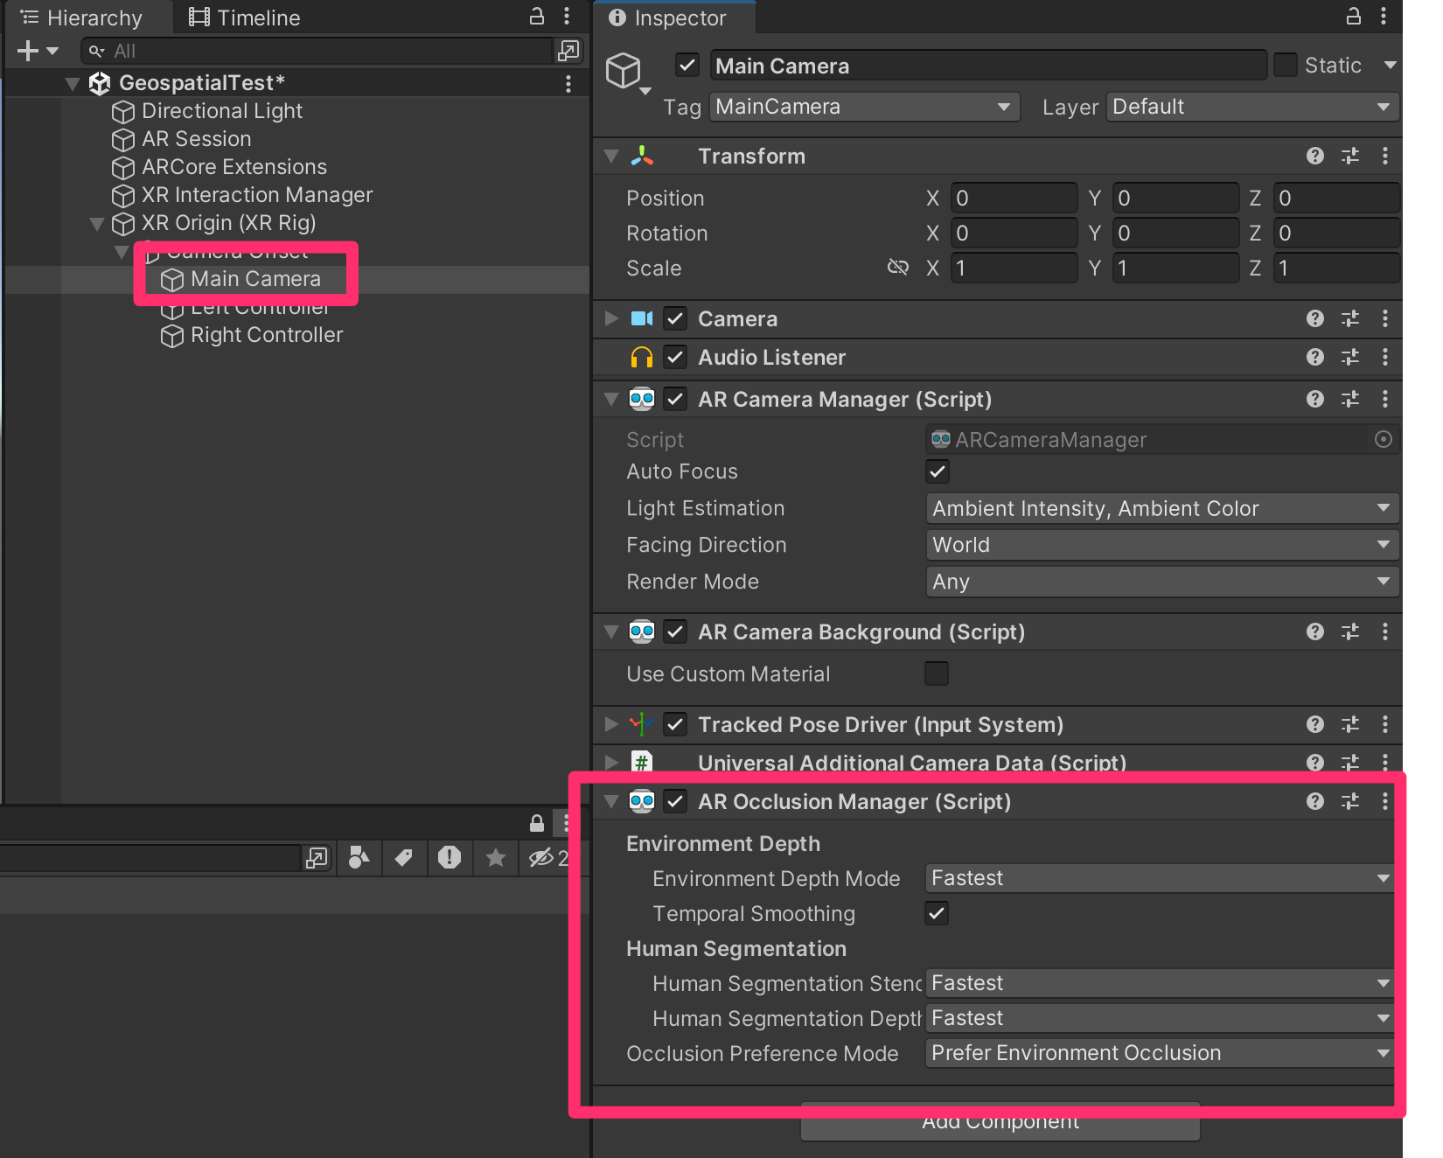1443x1158 pixels.
Task: Switch to the Timeline tab
Action: tap(245, 17)
